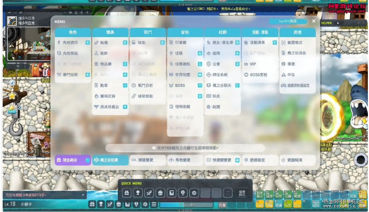Open the hamburger menu icon in bottom bar

coord(154,204)
